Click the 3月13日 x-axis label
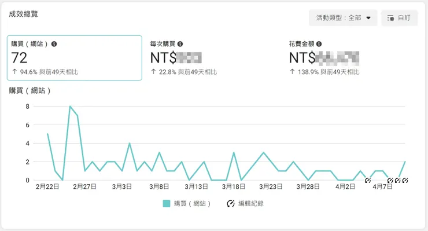This screenshot has height=231, width=428. 196,187
